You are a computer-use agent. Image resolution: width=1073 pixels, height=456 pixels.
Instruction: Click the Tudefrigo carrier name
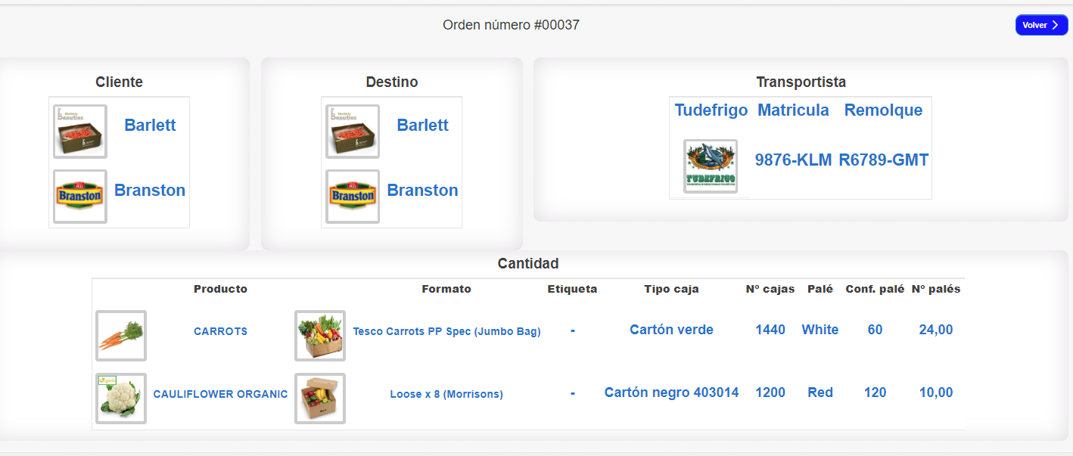(x=711, y=110)
